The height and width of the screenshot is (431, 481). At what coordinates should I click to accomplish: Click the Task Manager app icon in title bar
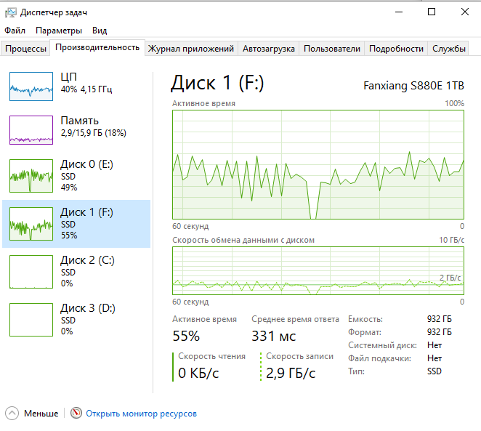pos(10,12)
